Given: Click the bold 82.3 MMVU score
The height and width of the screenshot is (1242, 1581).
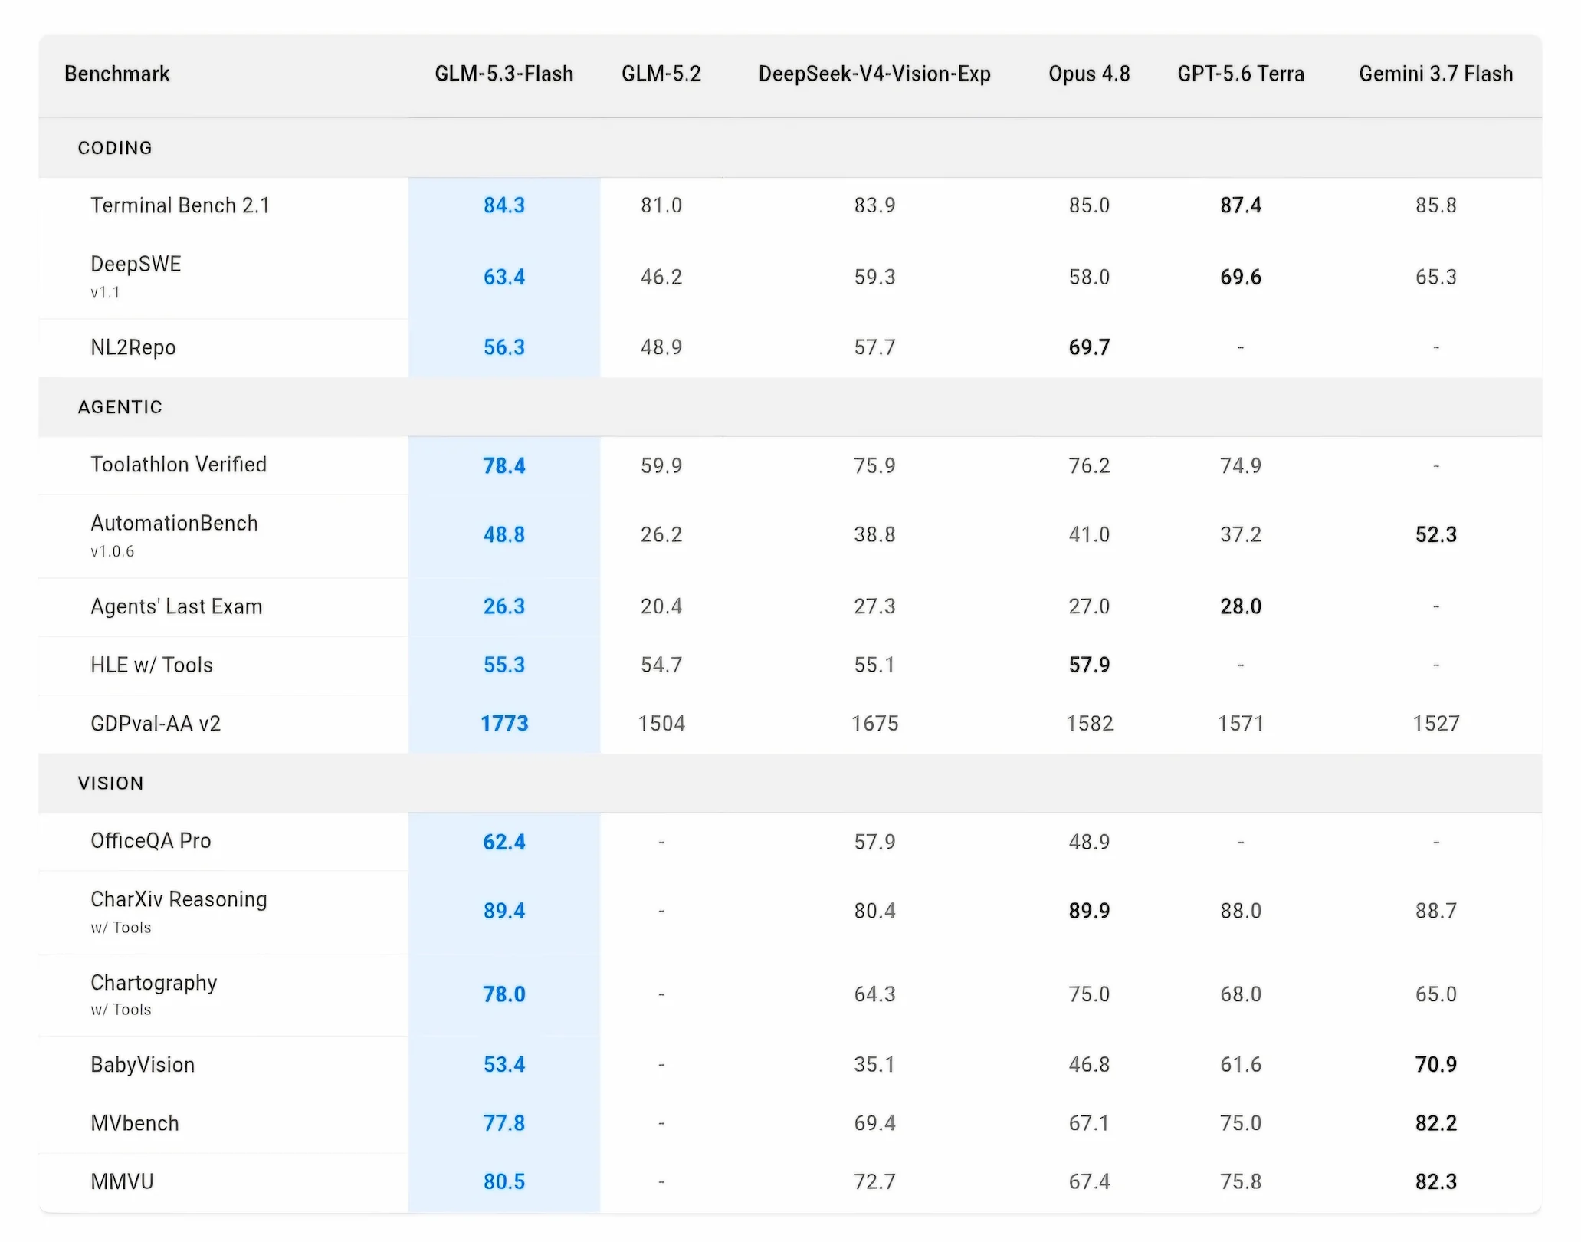Looking at the screenshot, I should click(1435, 1182).
